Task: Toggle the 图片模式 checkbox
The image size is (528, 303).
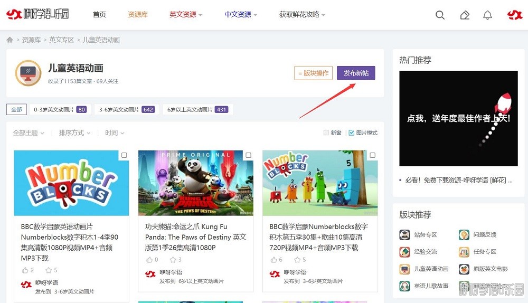Action: (352, 133)
